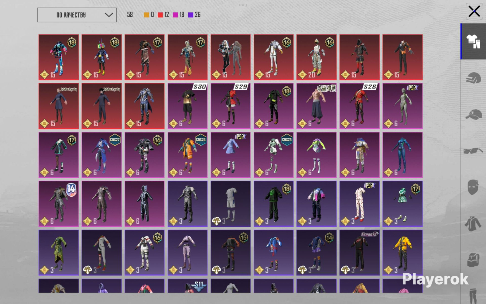Select the green patterned robe outfit
Image resolution: width=486 pixels, height=304 pixels.
coord(59,253)
